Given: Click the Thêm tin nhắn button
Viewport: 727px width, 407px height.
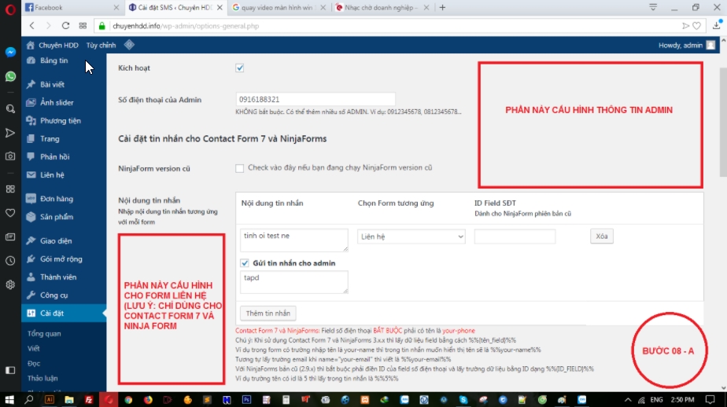Looking at the screenshot, I should tap(267, 313).
